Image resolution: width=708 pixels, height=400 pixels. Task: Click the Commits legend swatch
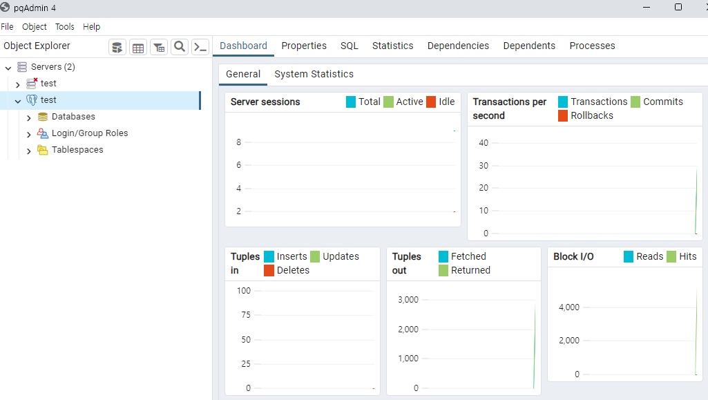click(635, 102)
